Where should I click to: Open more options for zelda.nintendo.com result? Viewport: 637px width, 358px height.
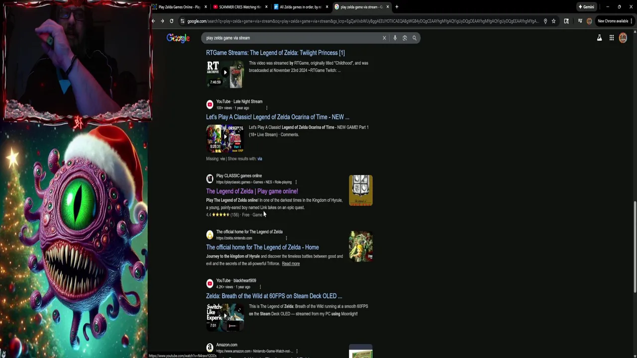[286, 238]
